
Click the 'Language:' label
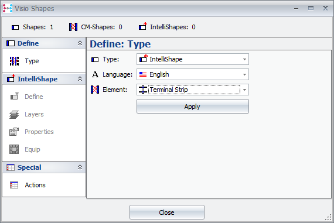pos(117,74)
